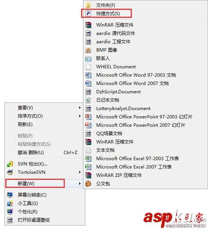Expand the 新建(W) submenu arrow
The image size is (208, 230).
80,184
